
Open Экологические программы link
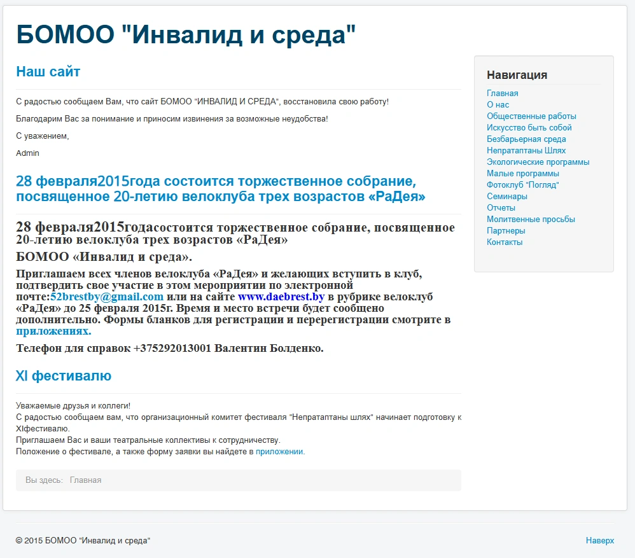538,162
